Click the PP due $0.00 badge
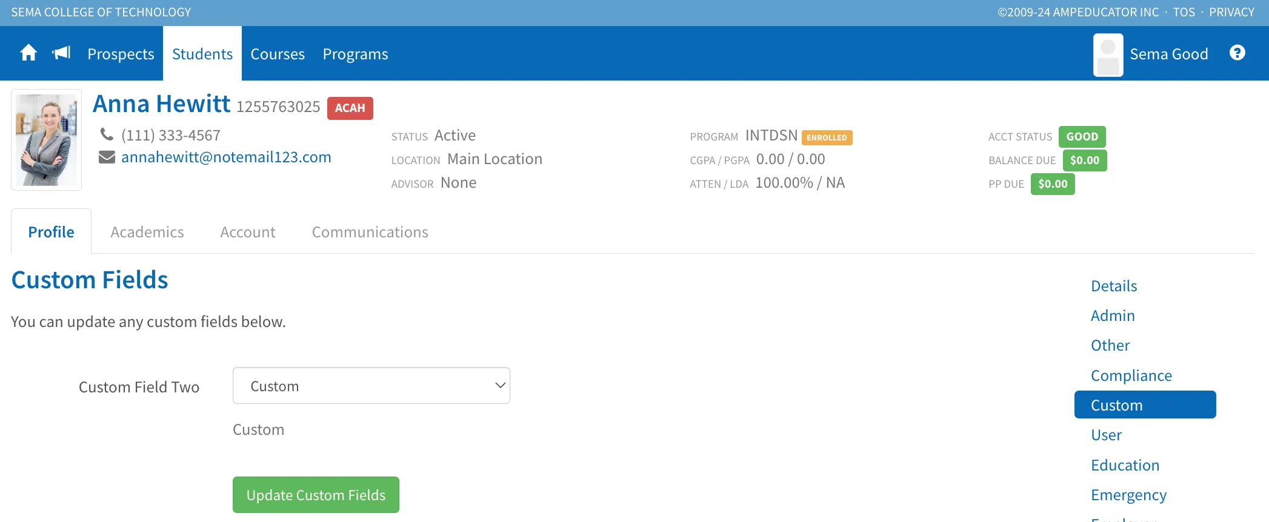Screen dimensions: 1269x522 [x=1053, y=183]
